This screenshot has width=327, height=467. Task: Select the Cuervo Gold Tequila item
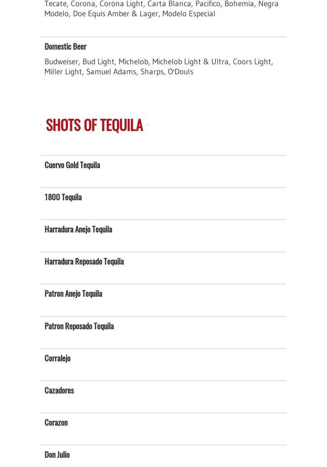tap(72, 165)
